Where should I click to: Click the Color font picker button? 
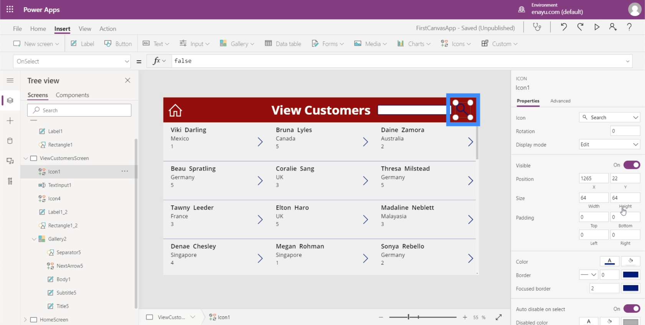pos(609,261)
